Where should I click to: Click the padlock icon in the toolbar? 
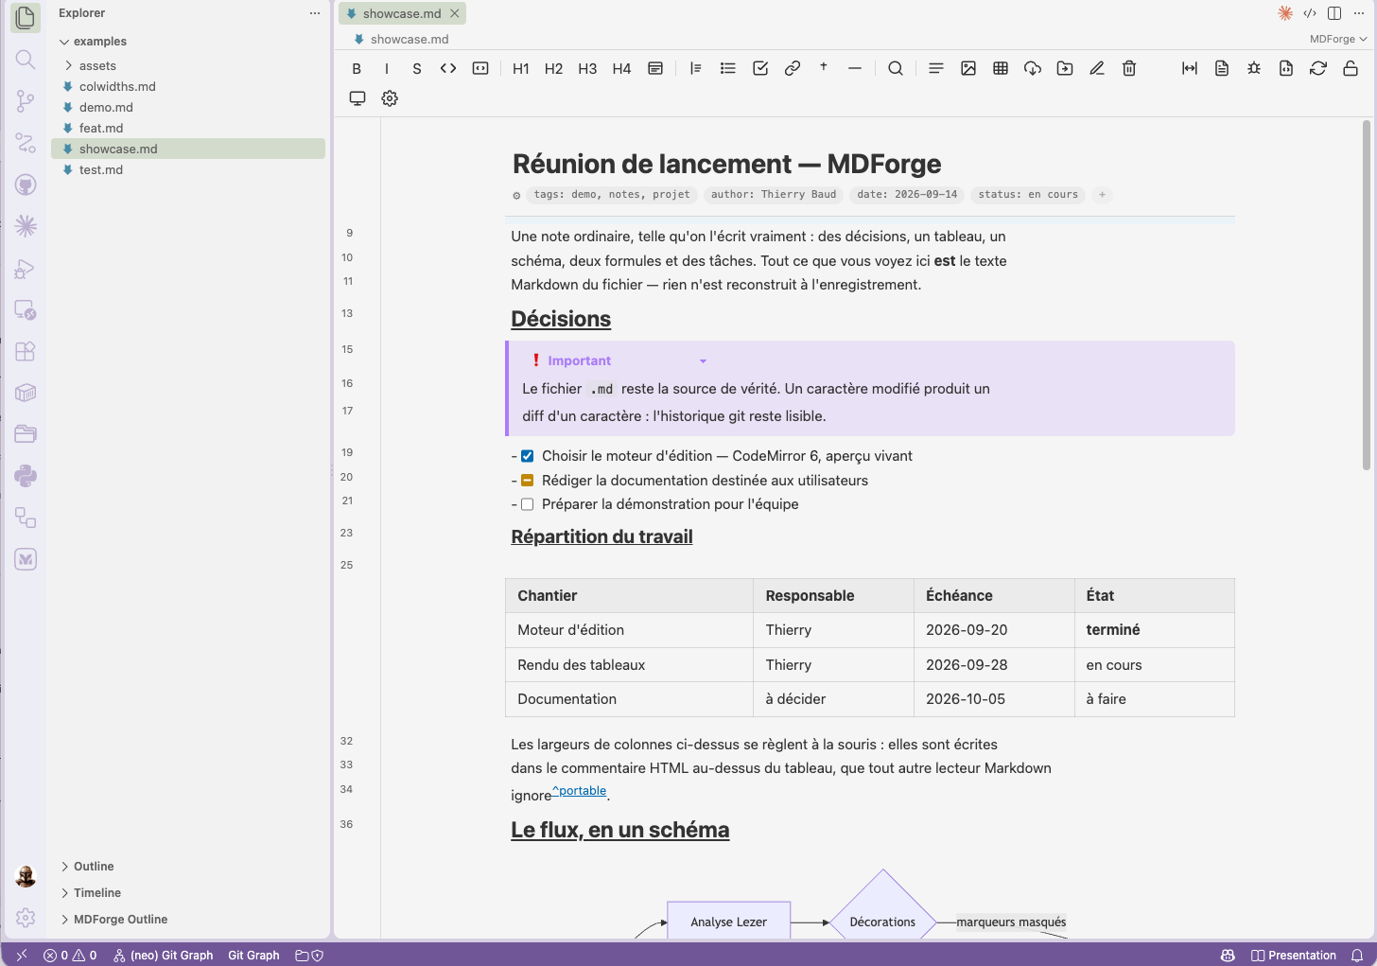pos(1351,68)
